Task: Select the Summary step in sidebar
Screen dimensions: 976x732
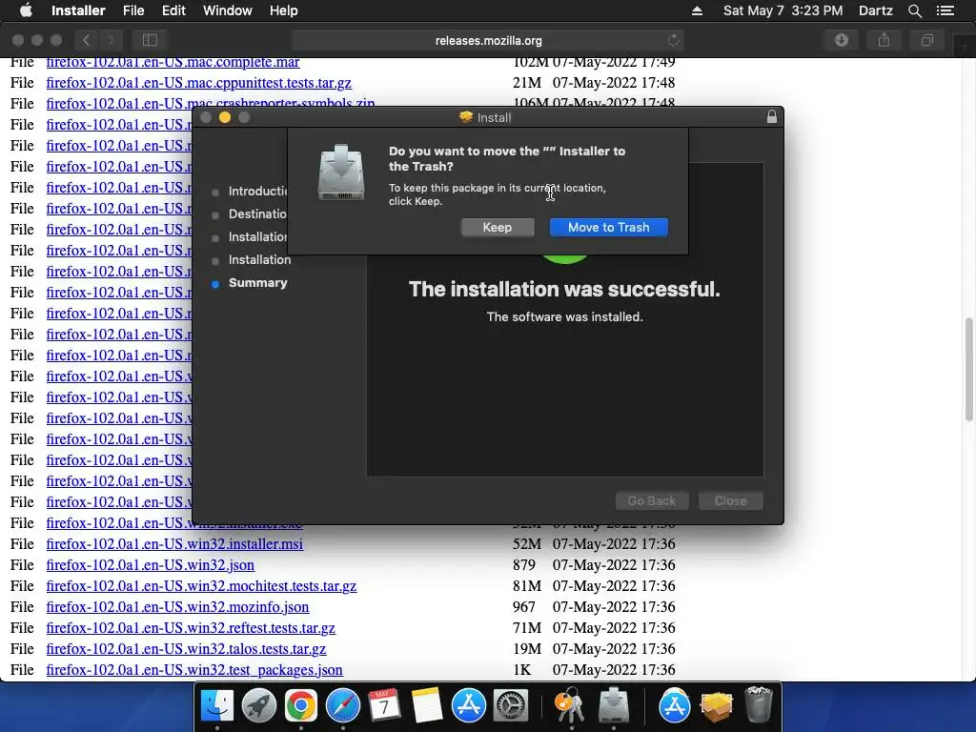Action: (x=257, y=282)
